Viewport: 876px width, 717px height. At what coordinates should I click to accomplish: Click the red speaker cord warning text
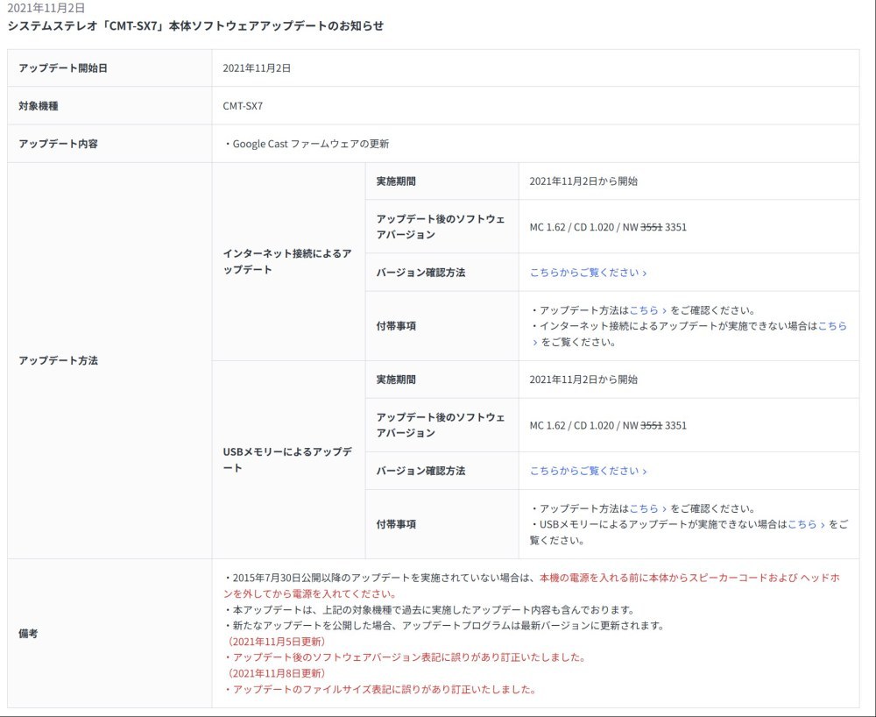click(x=532, y=586)
